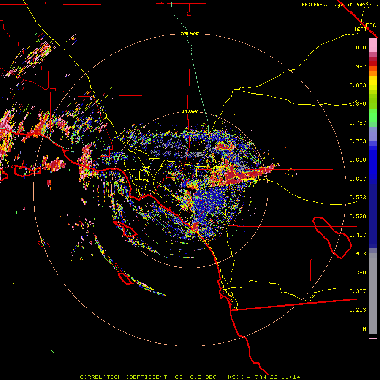This screenshot has width=380, height=380.
Task: Click the 1.000 value on color scale
Action: (x=358, y=47)
